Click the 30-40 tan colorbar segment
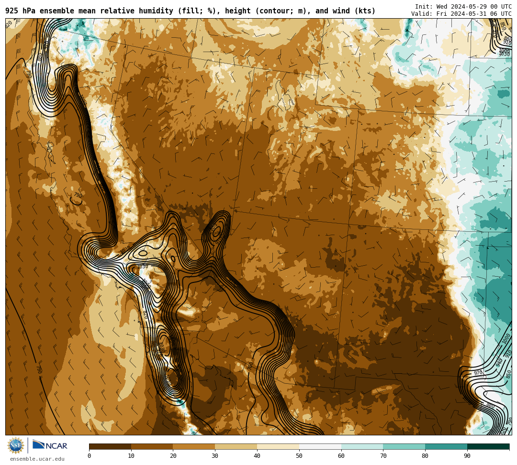This screenshot has width=517, height=465. tap(236, 446)
